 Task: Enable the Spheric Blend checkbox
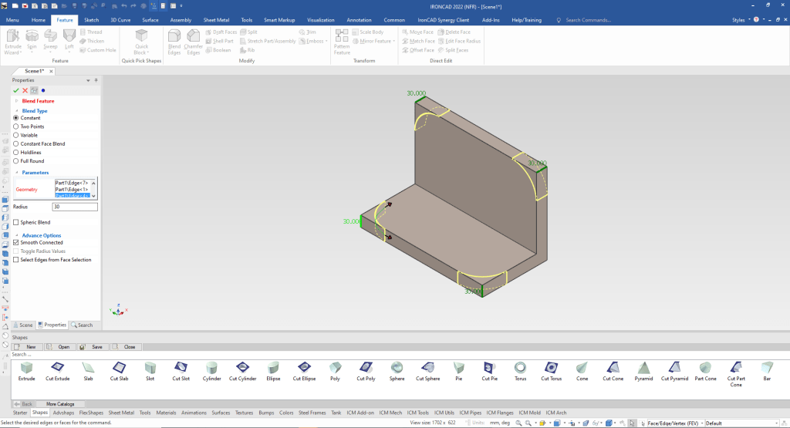pyautogui.click(x=16, y=222)
